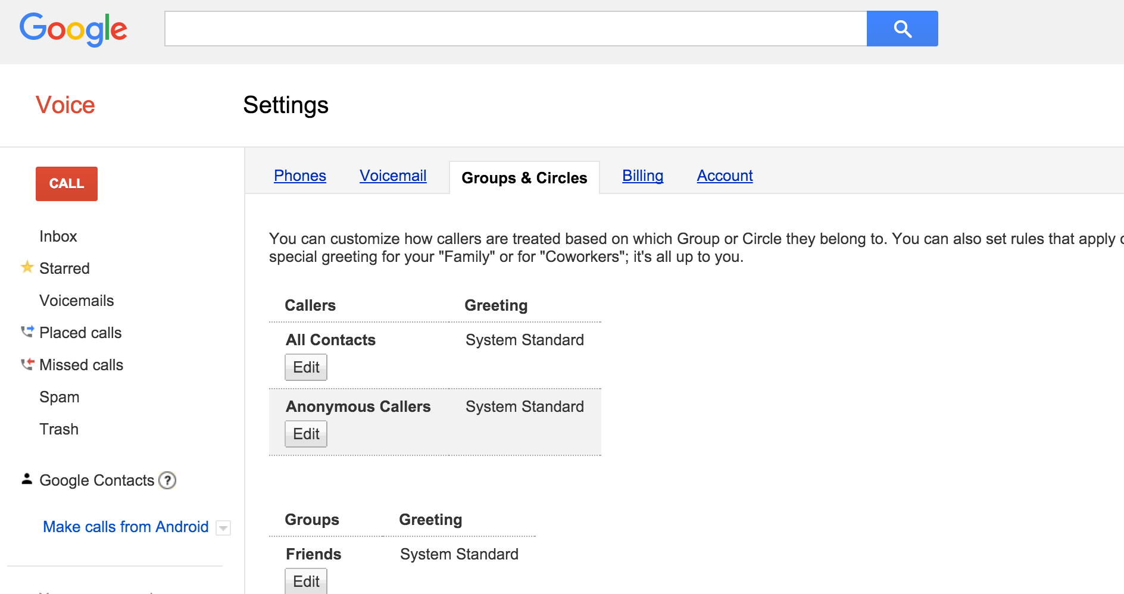Edit the Anonymous Callers settings
Viewport: 1124px width, 594px height.
306,434
